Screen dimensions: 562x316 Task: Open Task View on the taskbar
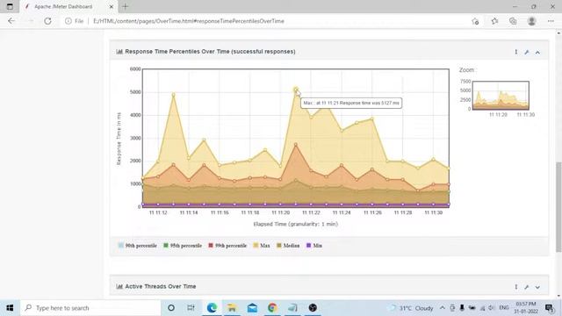[191, 308]
